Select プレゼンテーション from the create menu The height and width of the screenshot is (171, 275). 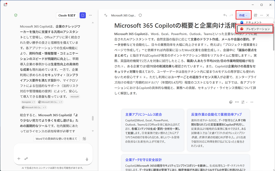coord(255,29)
